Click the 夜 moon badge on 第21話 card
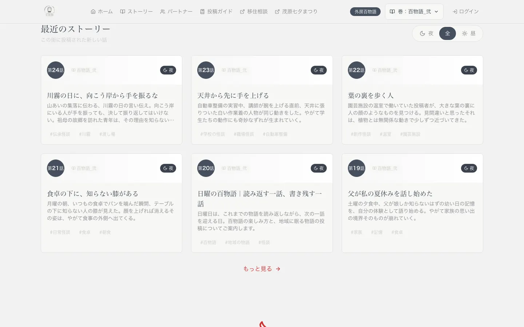This screenshot has width=524, height=327. (168, 168)
